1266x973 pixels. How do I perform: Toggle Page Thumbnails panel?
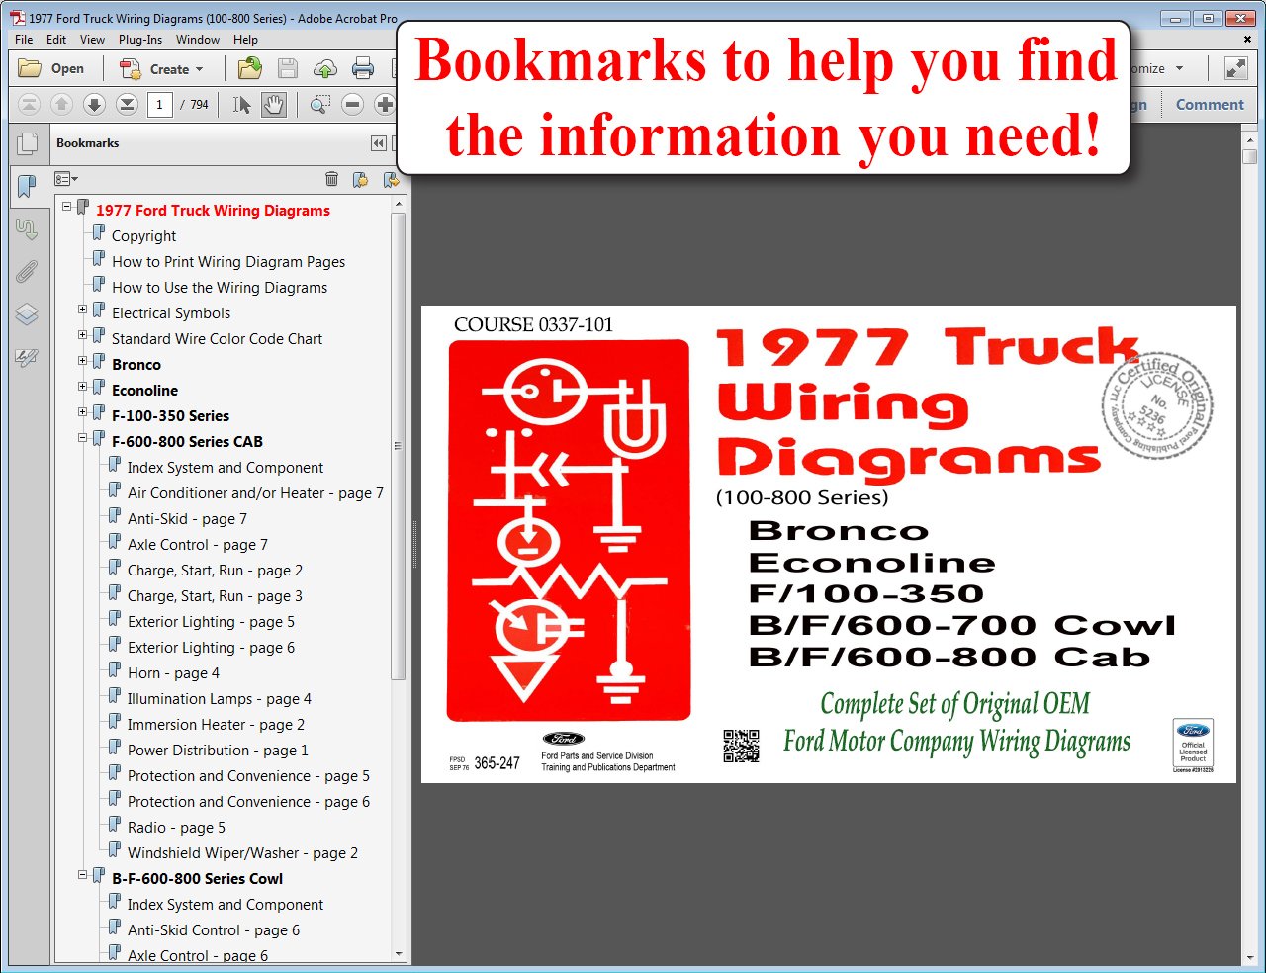click(27, 144)
